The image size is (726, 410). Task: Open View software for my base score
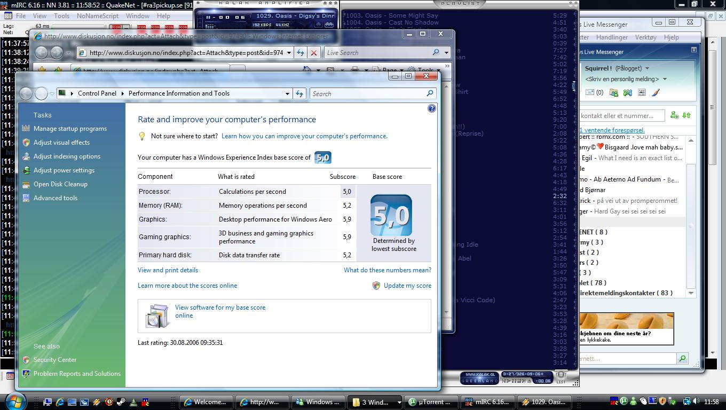[220, 311]
